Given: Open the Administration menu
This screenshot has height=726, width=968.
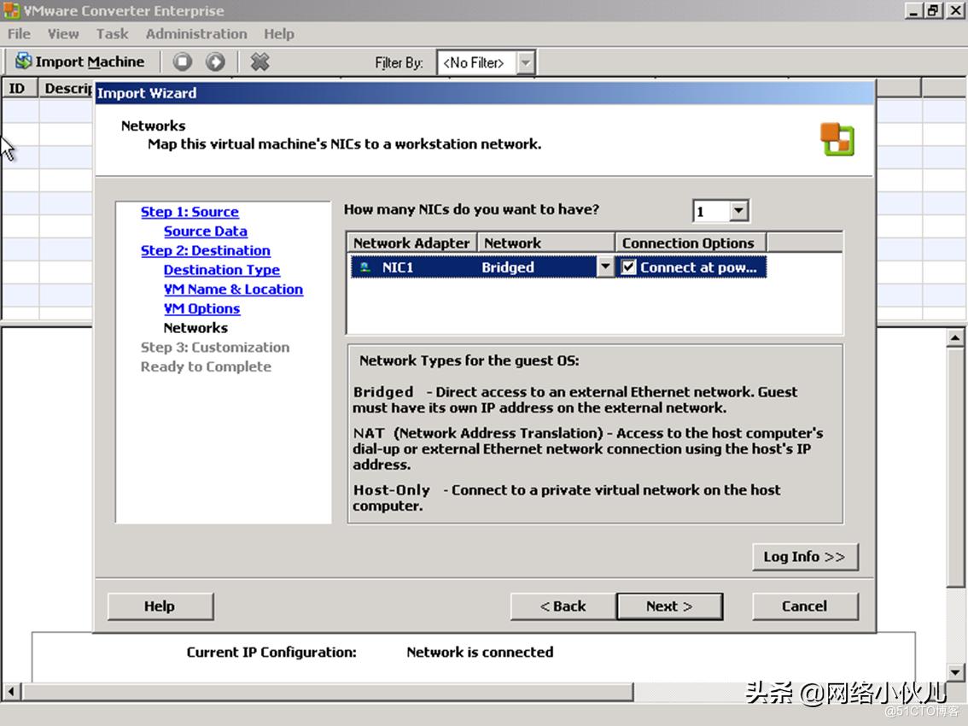Looking at the screenshot, I should point(196,34).
